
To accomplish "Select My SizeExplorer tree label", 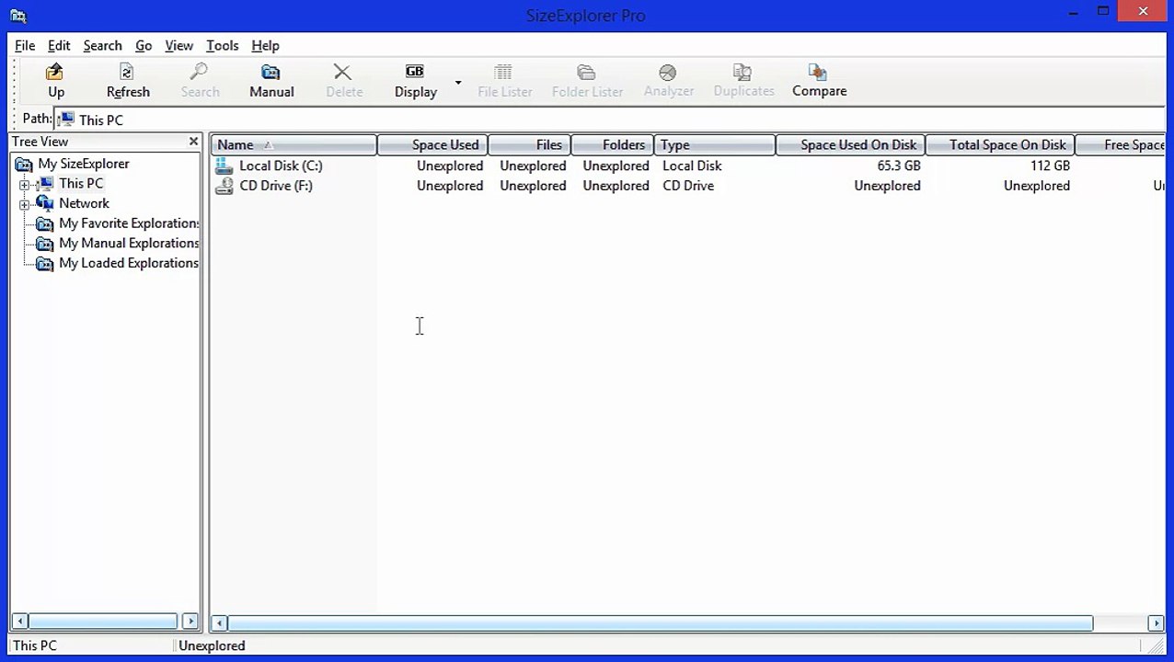I will 84,164.
